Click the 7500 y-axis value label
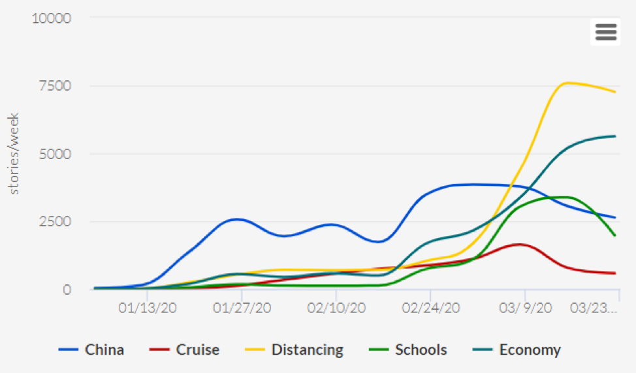Image resolution: width=636 pixels, height=373 pixels. point(55,86)
